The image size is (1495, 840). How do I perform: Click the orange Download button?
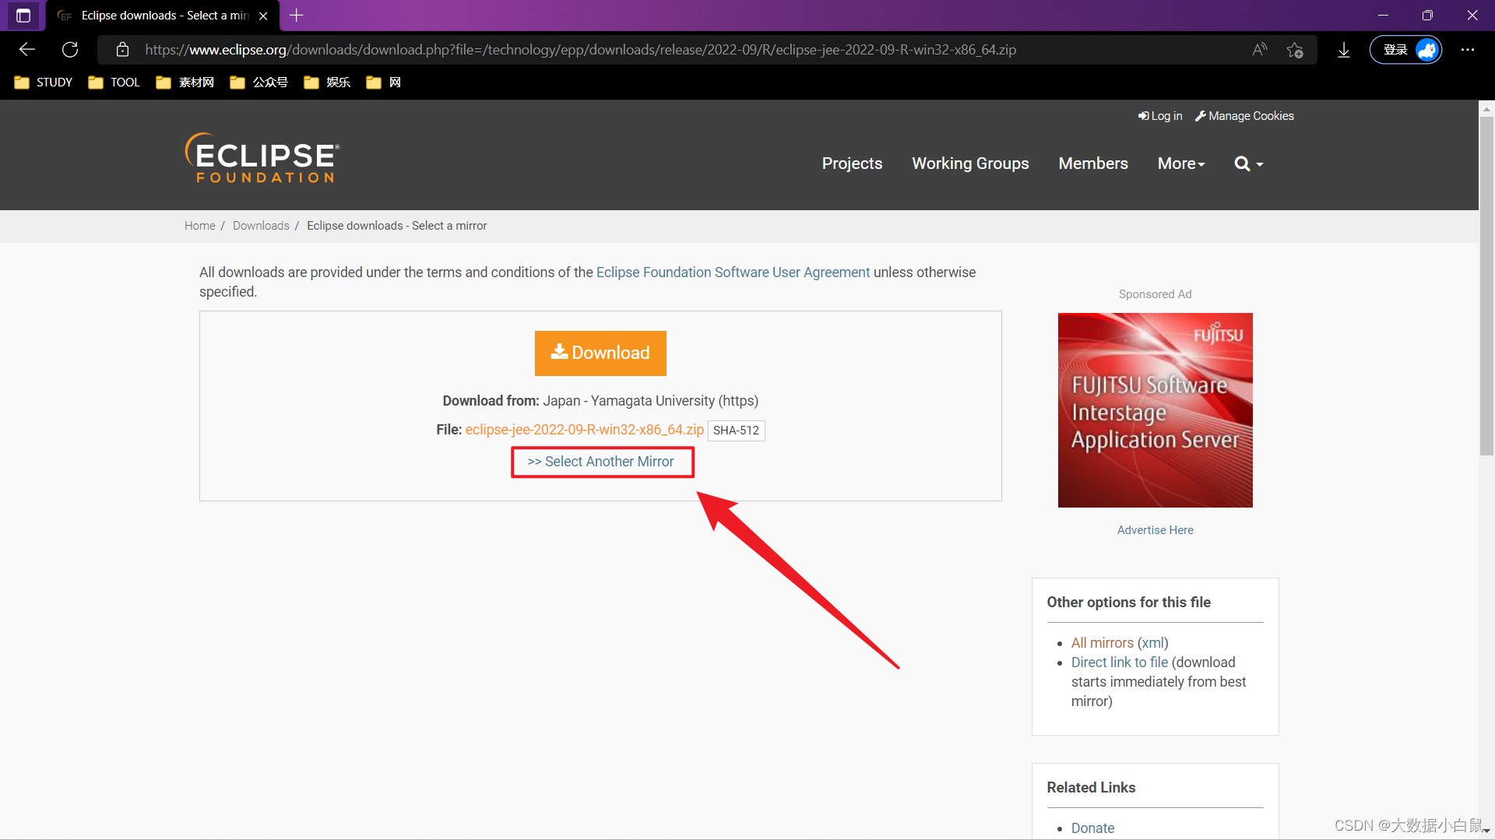click(600, 353)
